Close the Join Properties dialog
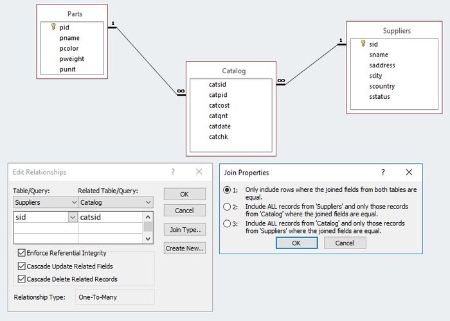The height and width of the screenshot is (321, 450). coord(409,173)
